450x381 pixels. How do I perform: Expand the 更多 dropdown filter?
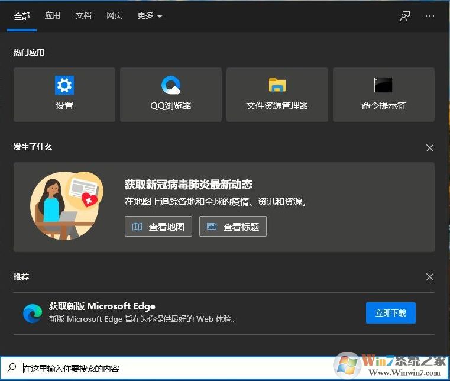[150, 16]
